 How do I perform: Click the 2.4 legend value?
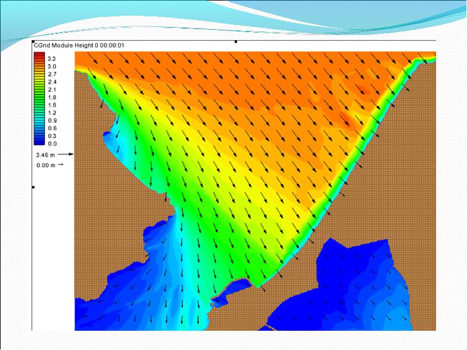[52, 82]
